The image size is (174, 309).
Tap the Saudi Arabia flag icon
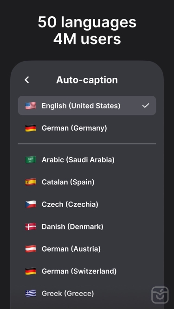pos(31,160)
